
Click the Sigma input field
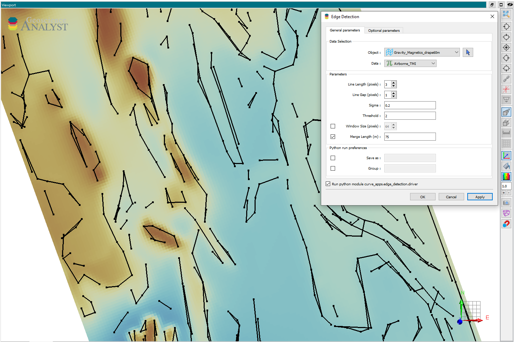(x=410, y=105)
